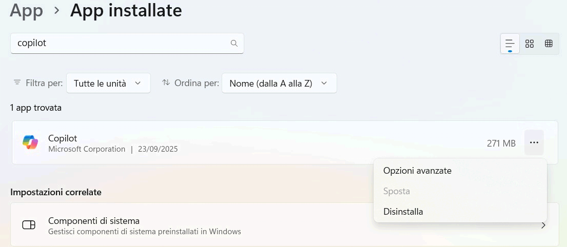
Task: Click the App installate page heading
Action: [x=126, y=10]
